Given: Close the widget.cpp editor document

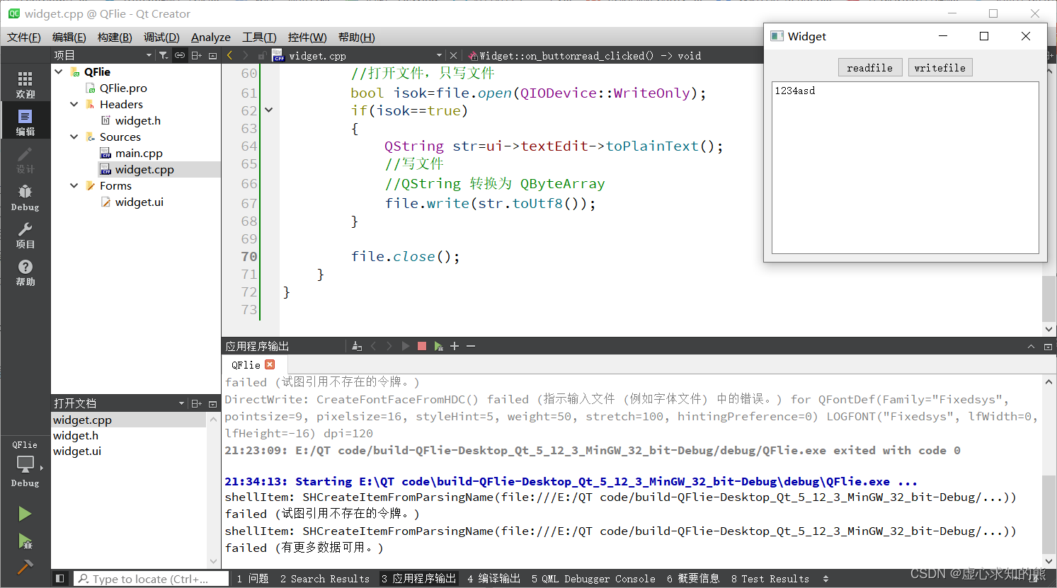Looking at the screenshot, I should point(454,55).
